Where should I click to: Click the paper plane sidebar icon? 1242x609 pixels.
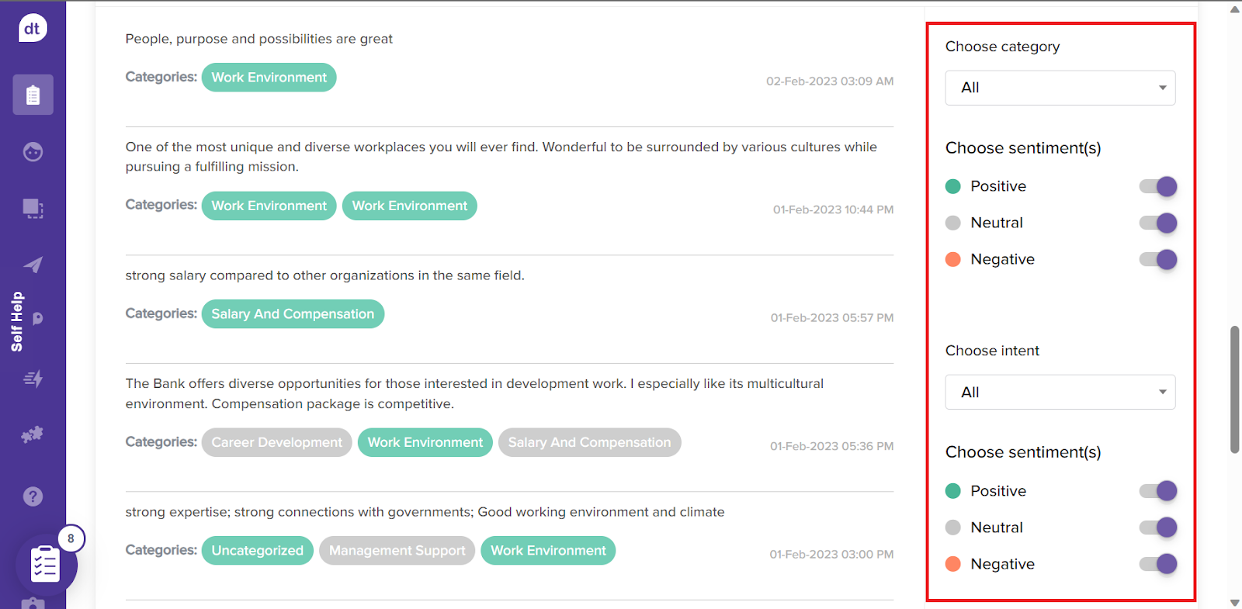[x=33, y=265]
